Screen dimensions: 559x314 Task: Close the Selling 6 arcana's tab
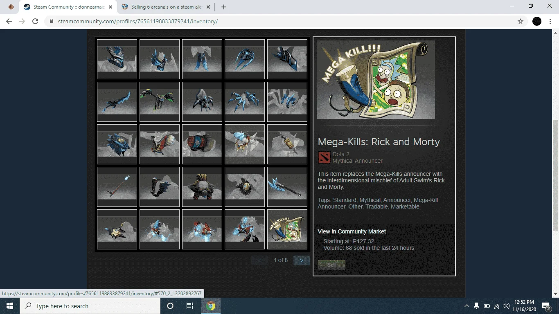[209, 7]
